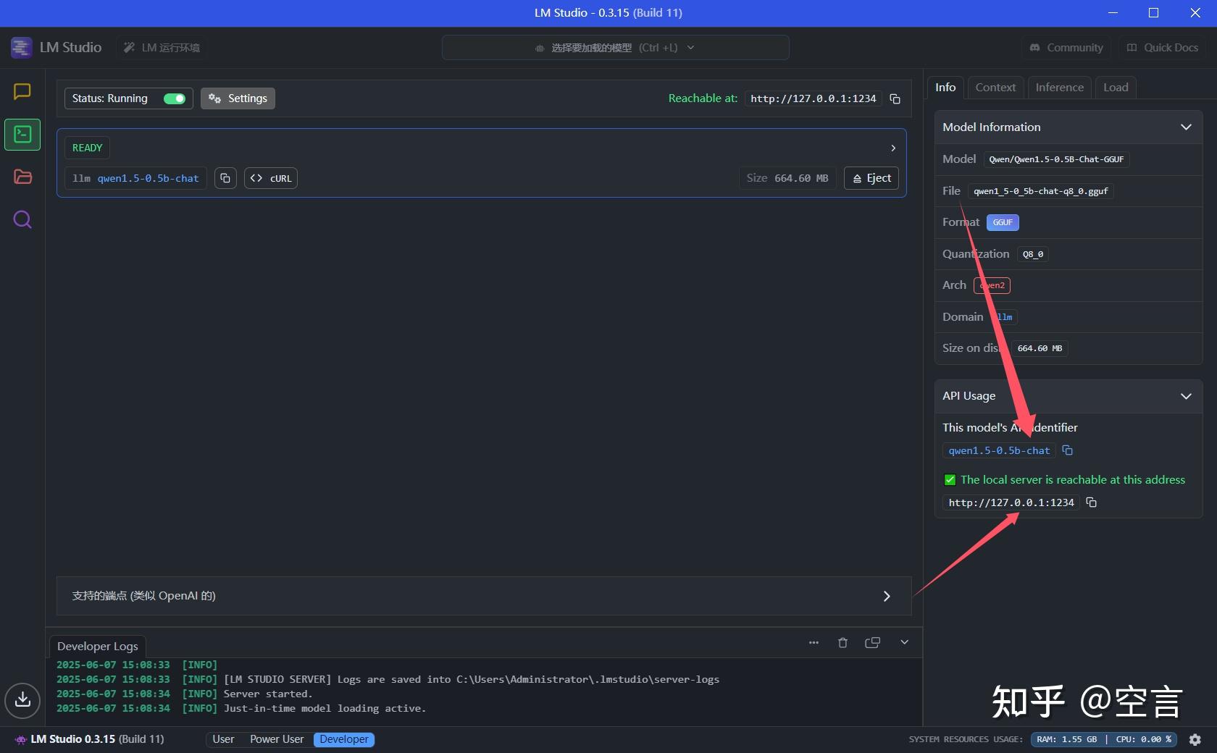
Task: Open My Models folder icon in sidebar
Action: click(22, 177)
